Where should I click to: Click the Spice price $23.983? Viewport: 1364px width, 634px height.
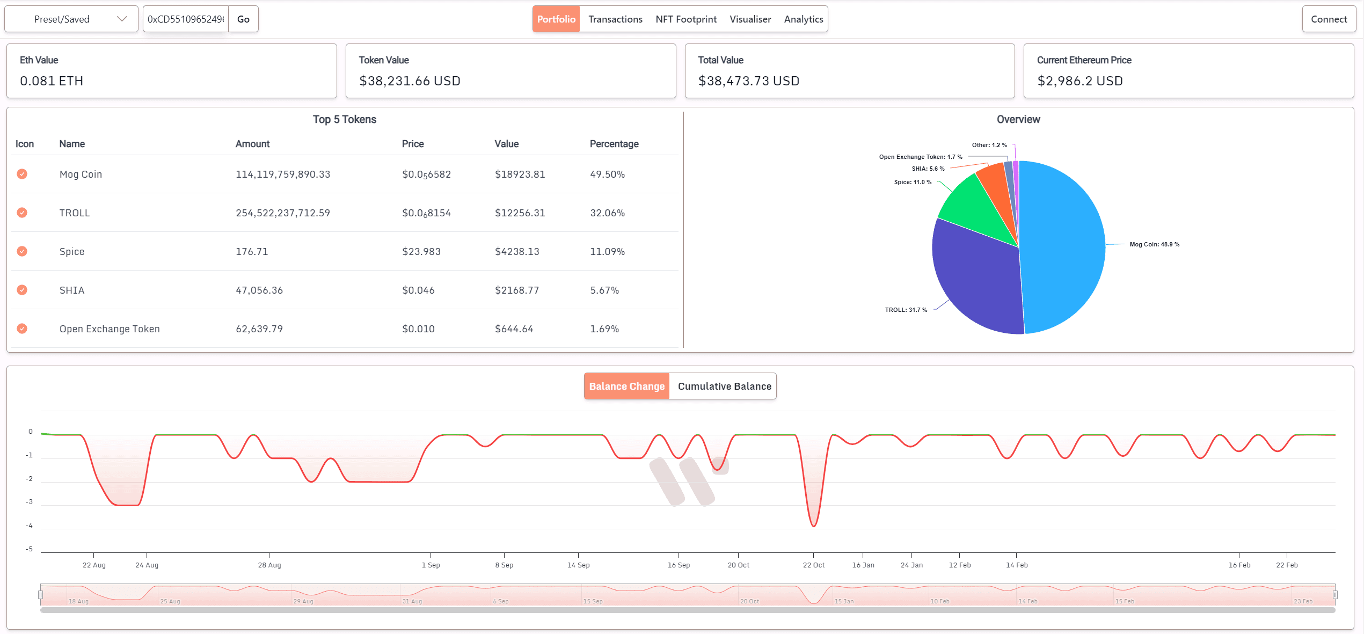coord(421,252)
